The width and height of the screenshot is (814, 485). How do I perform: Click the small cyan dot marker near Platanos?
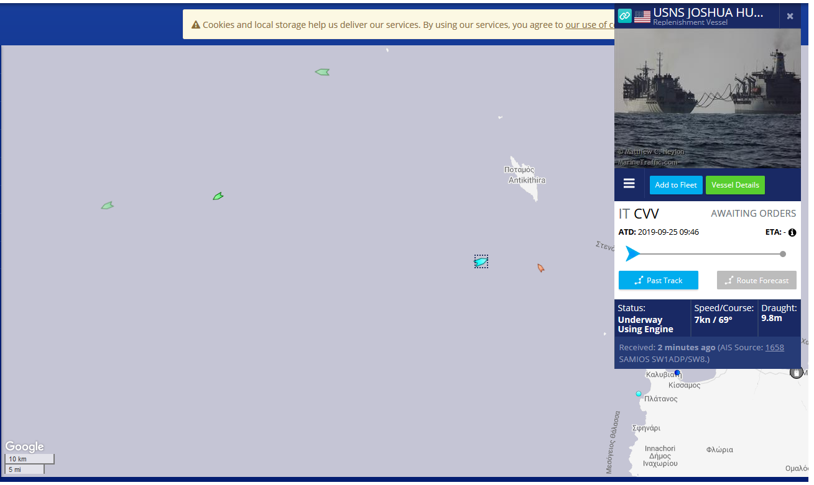[x=638, y=394]
